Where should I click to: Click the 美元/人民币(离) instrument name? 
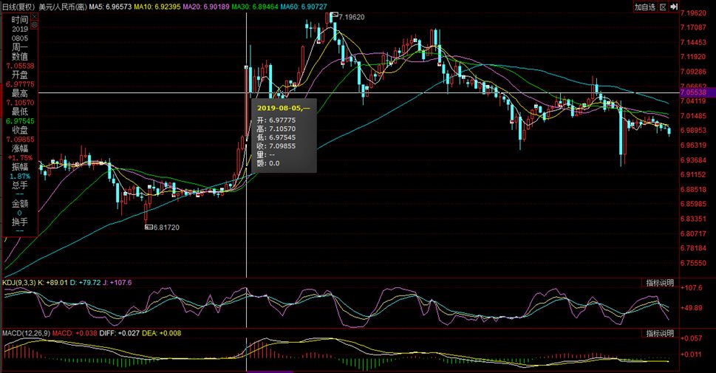point(61,7)
